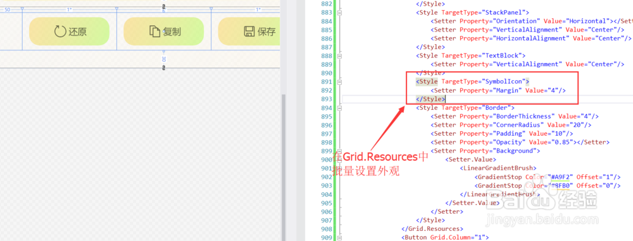Click the Opacity Value="0.85" setter line
This screenshot has height=241, width=633.
pos(520,143)
